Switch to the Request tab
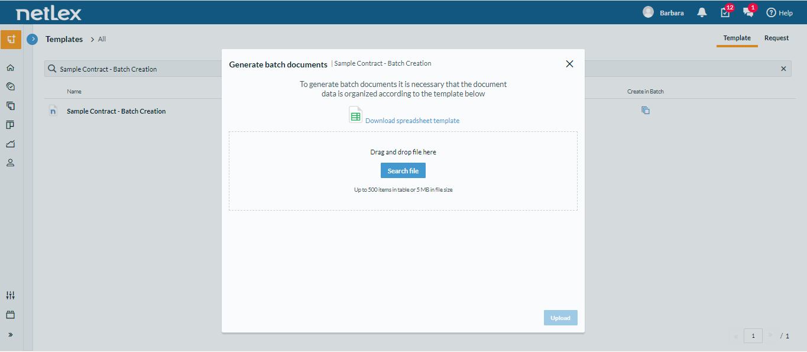The width and height of the screenshot is (807, 352). pos(776,38)
